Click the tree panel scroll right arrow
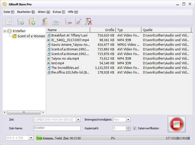Image resolution: width=195 pixels, height=145 pixels. [x=43, y=112]
